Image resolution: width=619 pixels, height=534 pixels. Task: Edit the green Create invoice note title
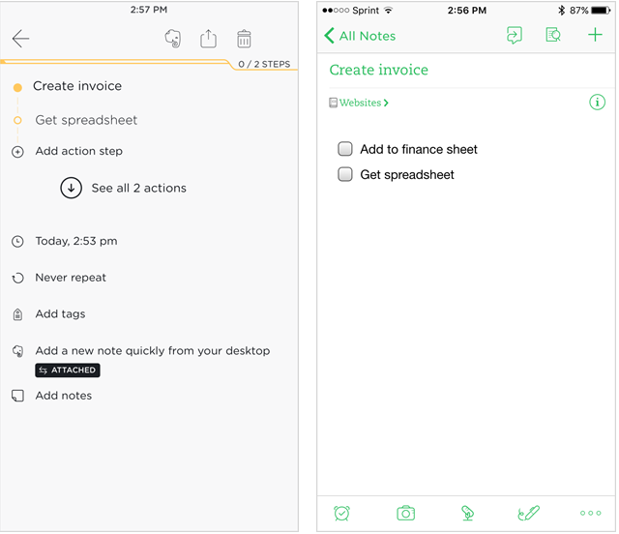pyautogui.click(x=378, y=70)
